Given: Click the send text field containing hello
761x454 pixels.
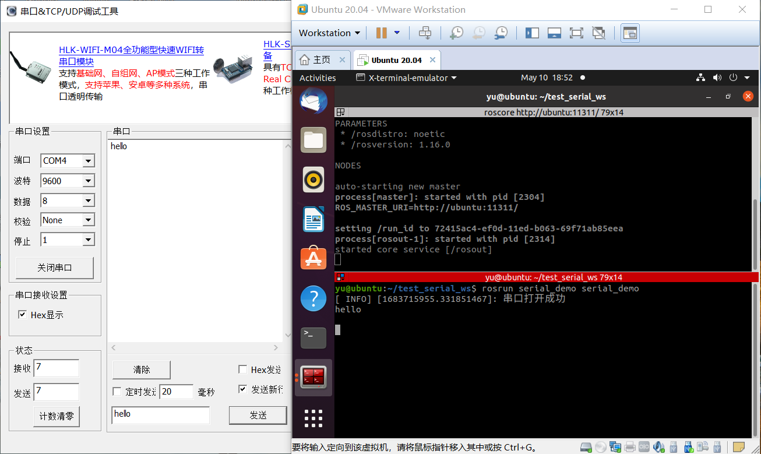Looking at the screenshot, I should point(160,414).
